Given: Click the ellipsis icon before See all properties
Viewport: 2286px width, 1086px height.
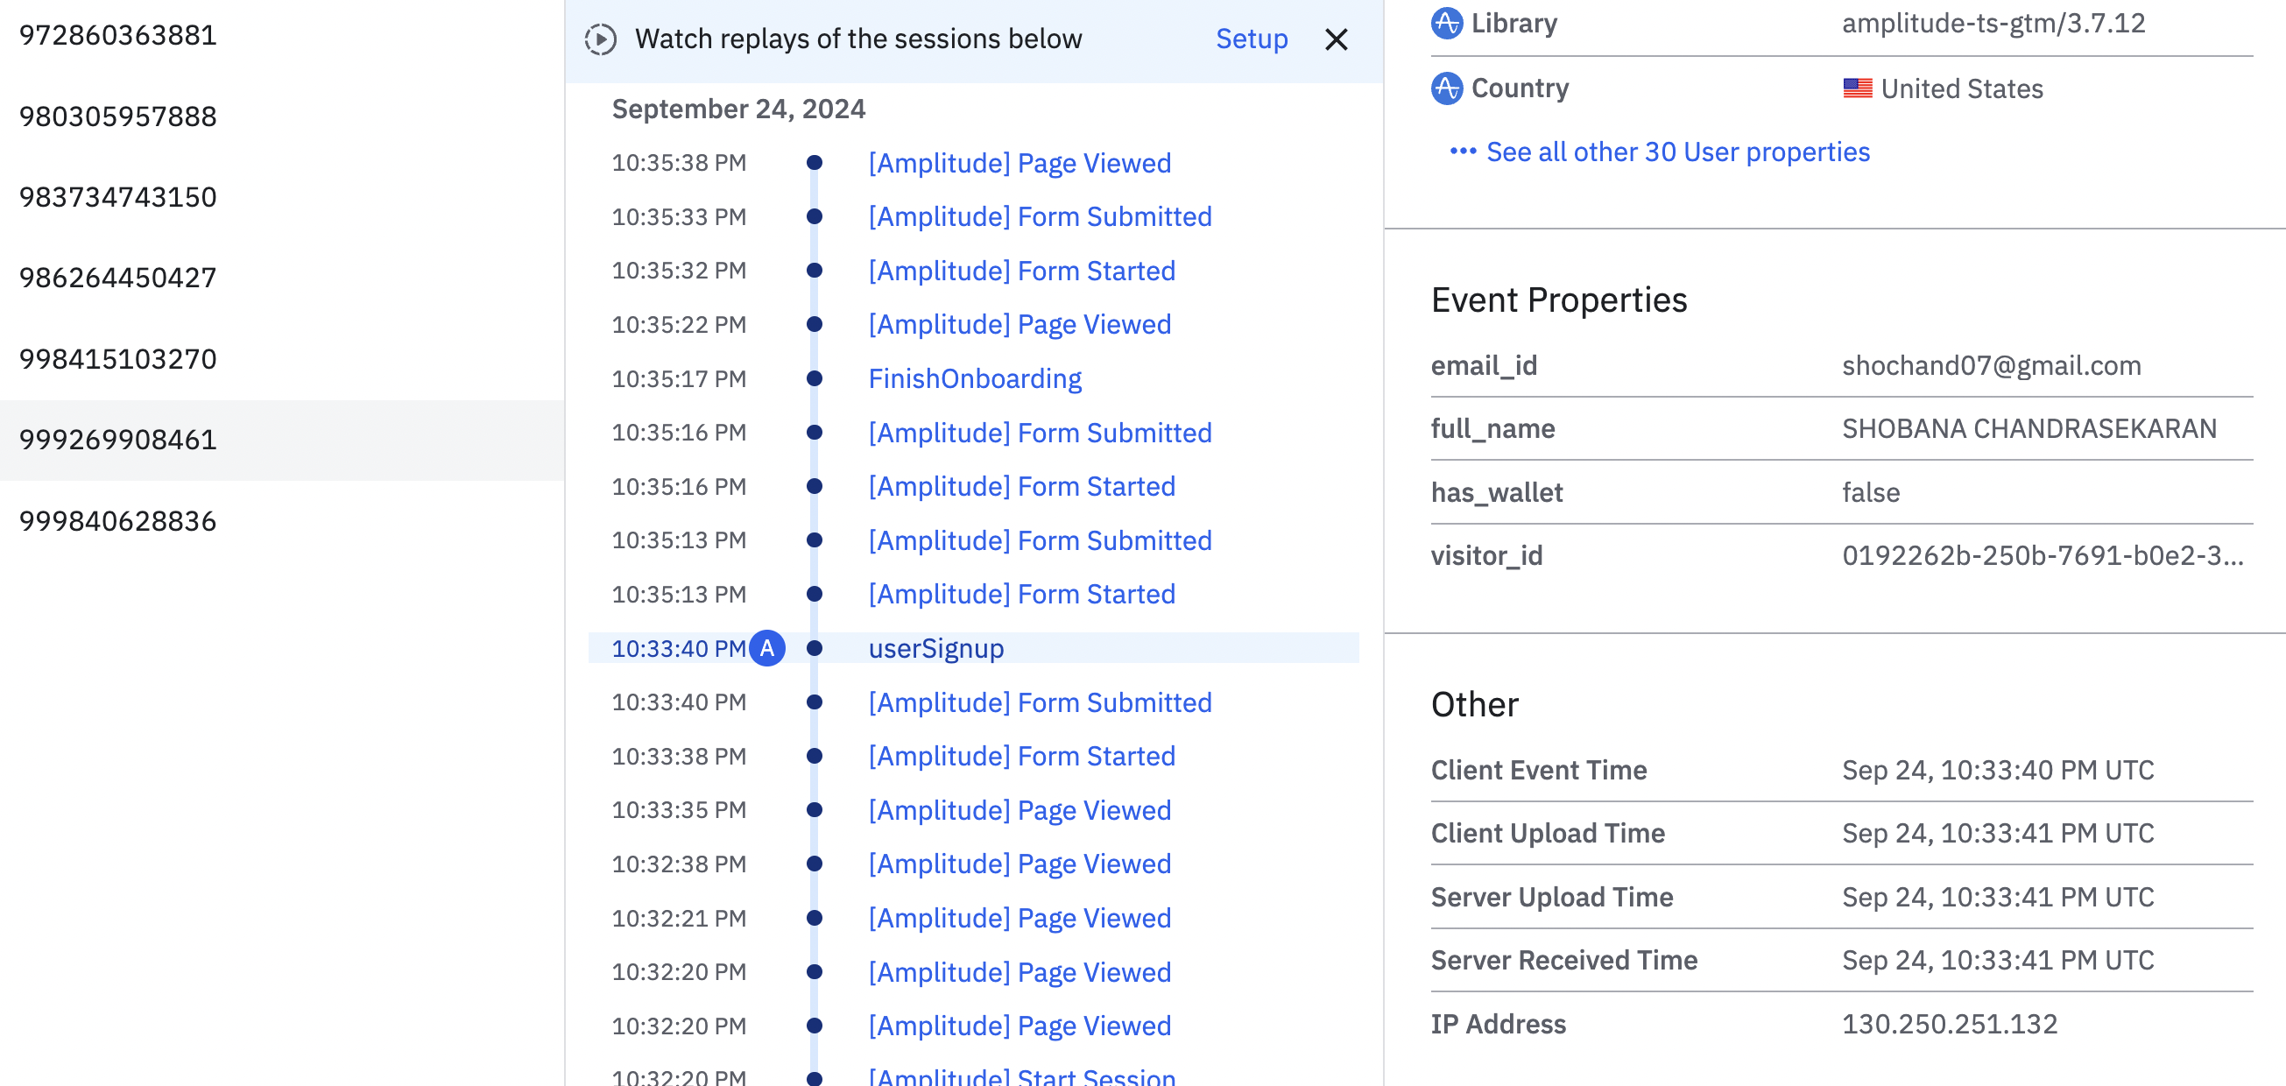Looking at the screenshot, I should (x=1463, y=152).
